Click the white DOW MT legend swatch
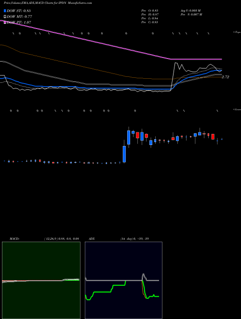 (5, 16)
